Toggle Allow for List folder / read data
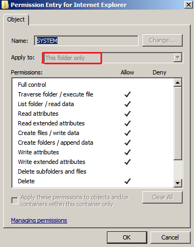 (x=127, y=104)
